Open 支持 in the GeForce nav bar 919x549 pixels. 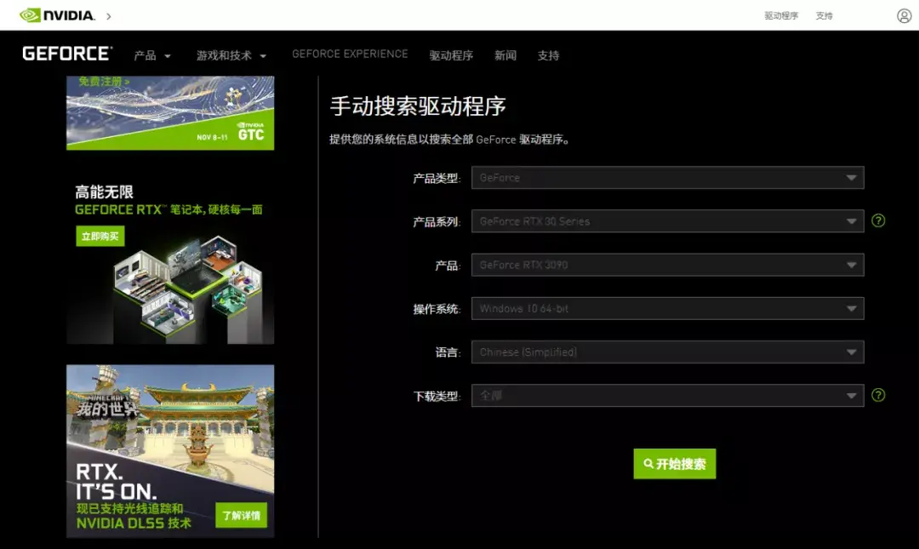tap(548, 55)
